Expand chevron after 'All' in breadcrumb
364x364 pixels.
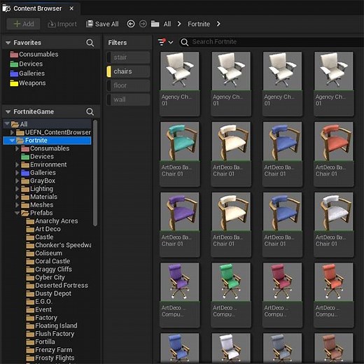(x=179, y=24)
